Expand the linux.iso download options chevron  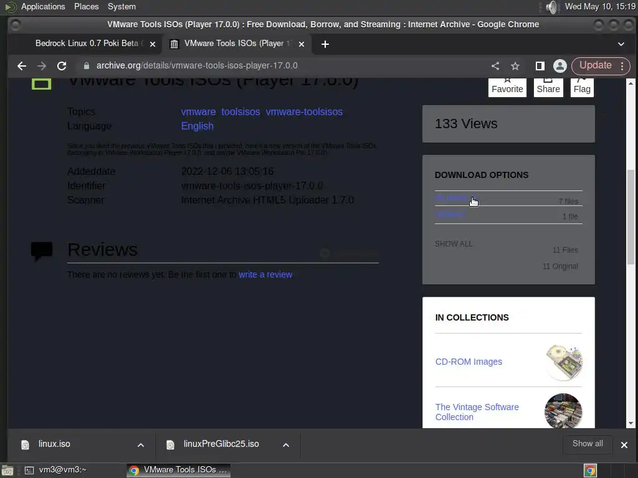point(141,445)
